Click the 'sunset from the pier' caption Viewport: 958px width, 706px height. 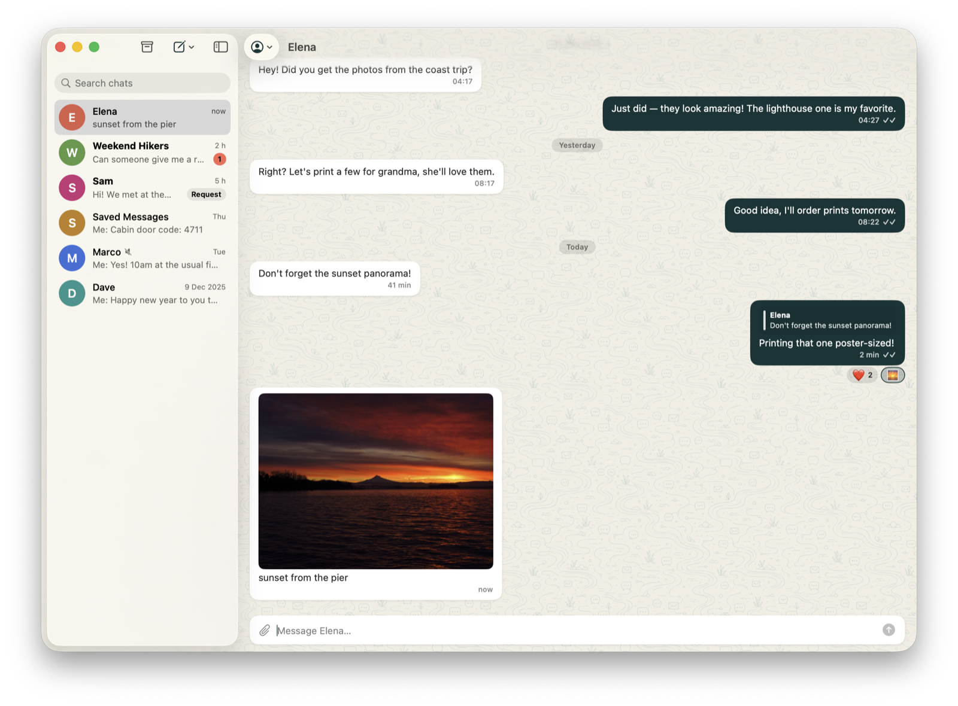pyautogui.click(x=303, y=578)
